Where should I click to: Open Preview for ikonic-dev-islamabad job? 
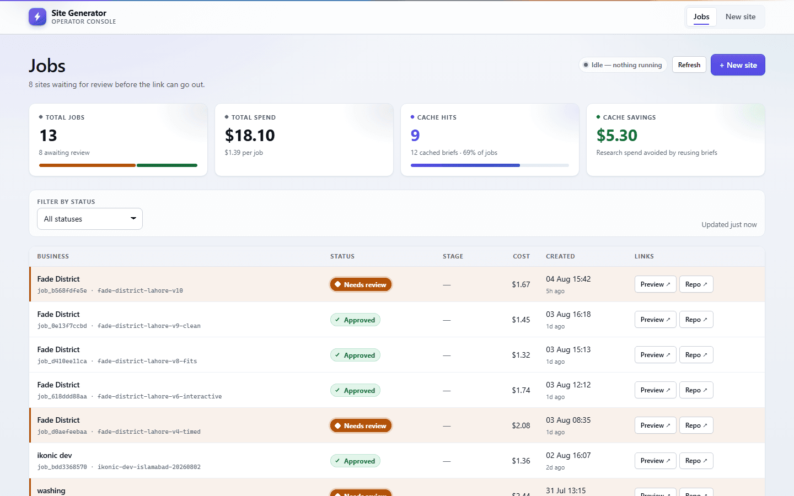pyautogui.click(x=655, y=461)
